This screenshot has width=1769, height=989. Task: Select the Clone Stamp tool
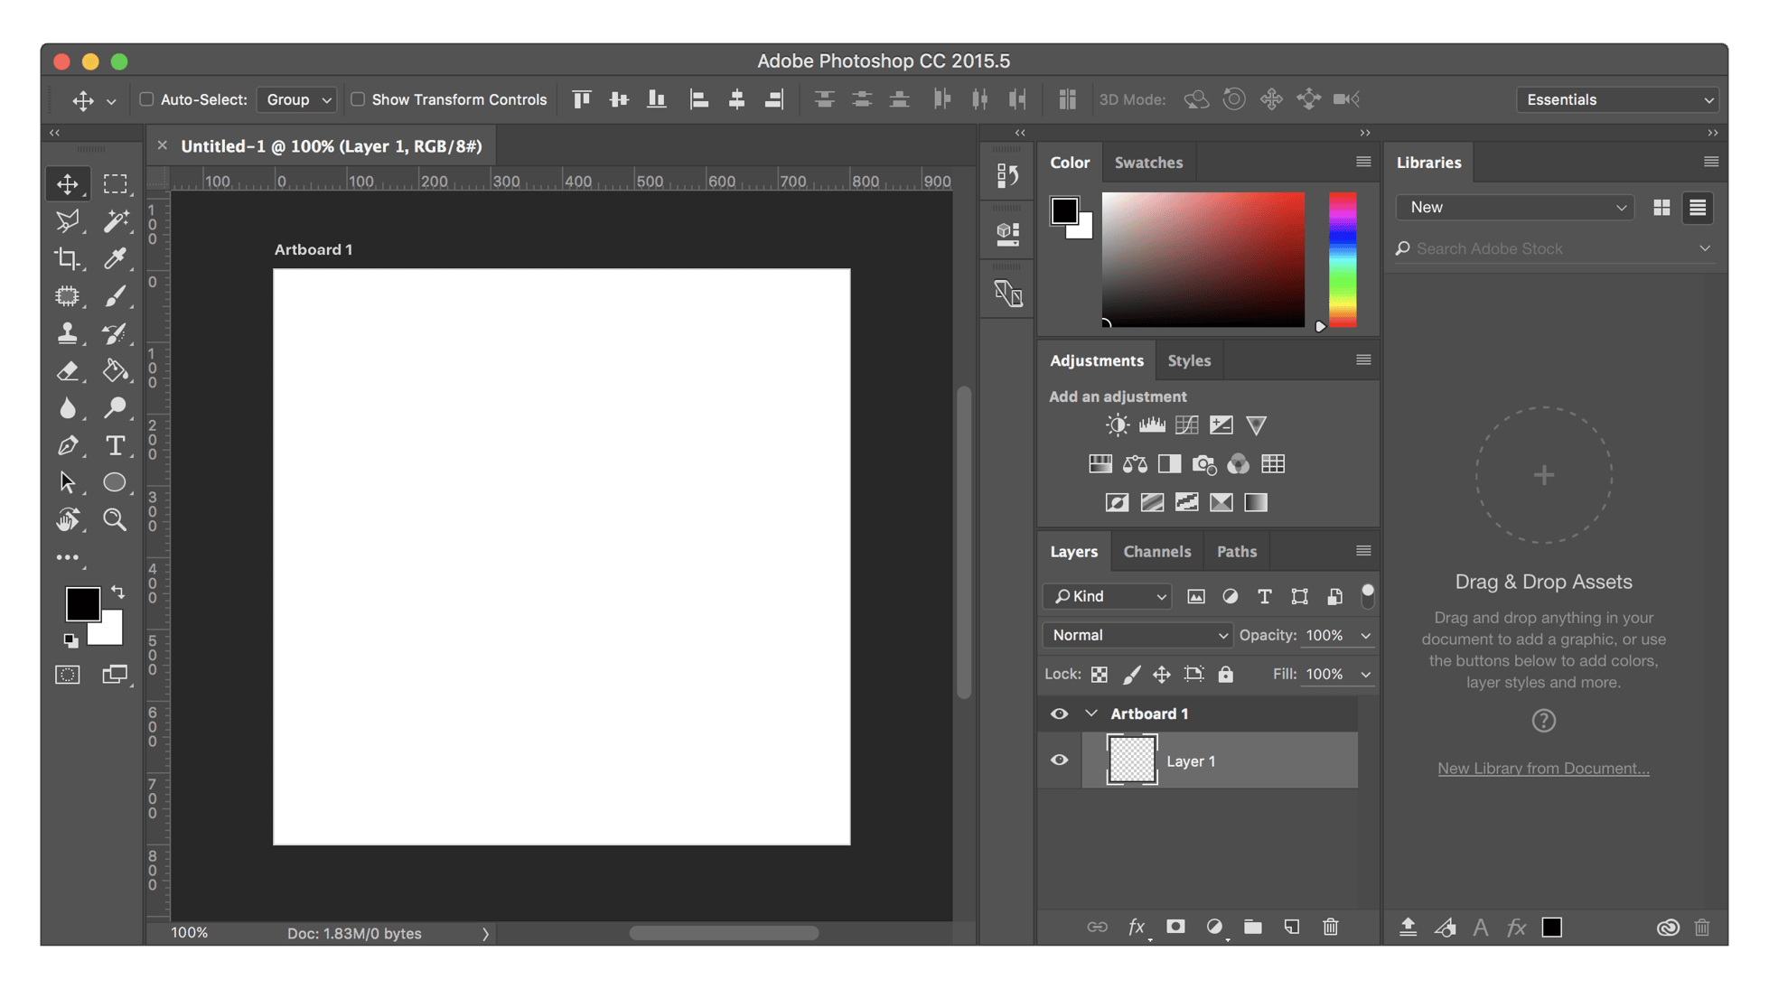point(69,333)
